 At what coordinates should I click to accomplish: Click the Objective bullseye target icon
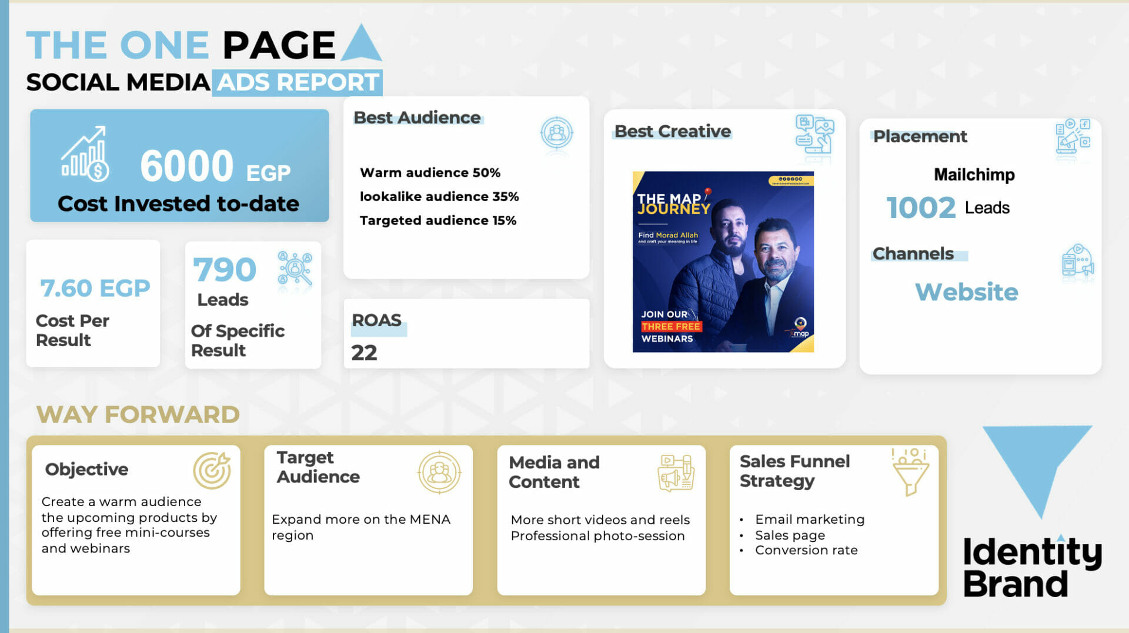point(212,471)
